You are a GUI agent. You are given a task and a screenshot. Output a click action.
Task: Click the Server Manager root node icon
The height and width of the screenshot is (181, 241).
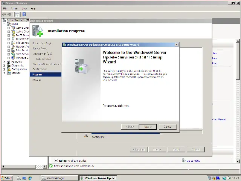click(4, 20)
